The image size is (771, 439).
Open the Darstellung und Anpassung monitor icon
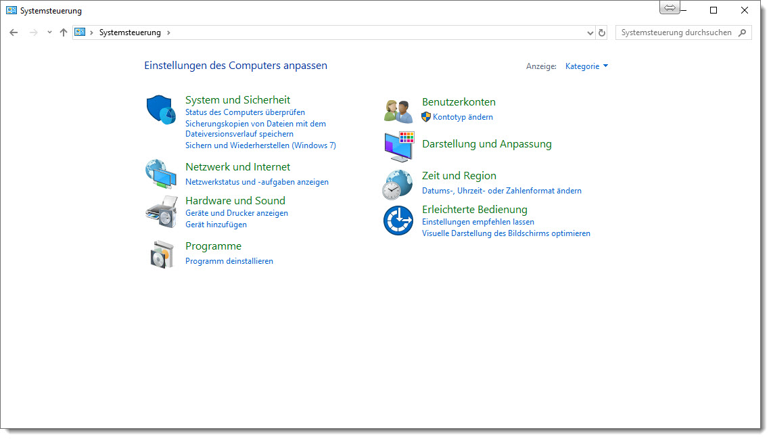coord(398,146)
